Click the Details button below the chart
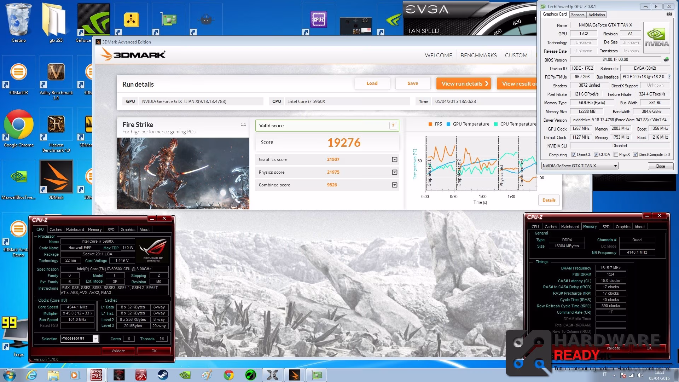The height and width of the screenshot is (382, 679). pyautogui.click(x=549, y=200)
